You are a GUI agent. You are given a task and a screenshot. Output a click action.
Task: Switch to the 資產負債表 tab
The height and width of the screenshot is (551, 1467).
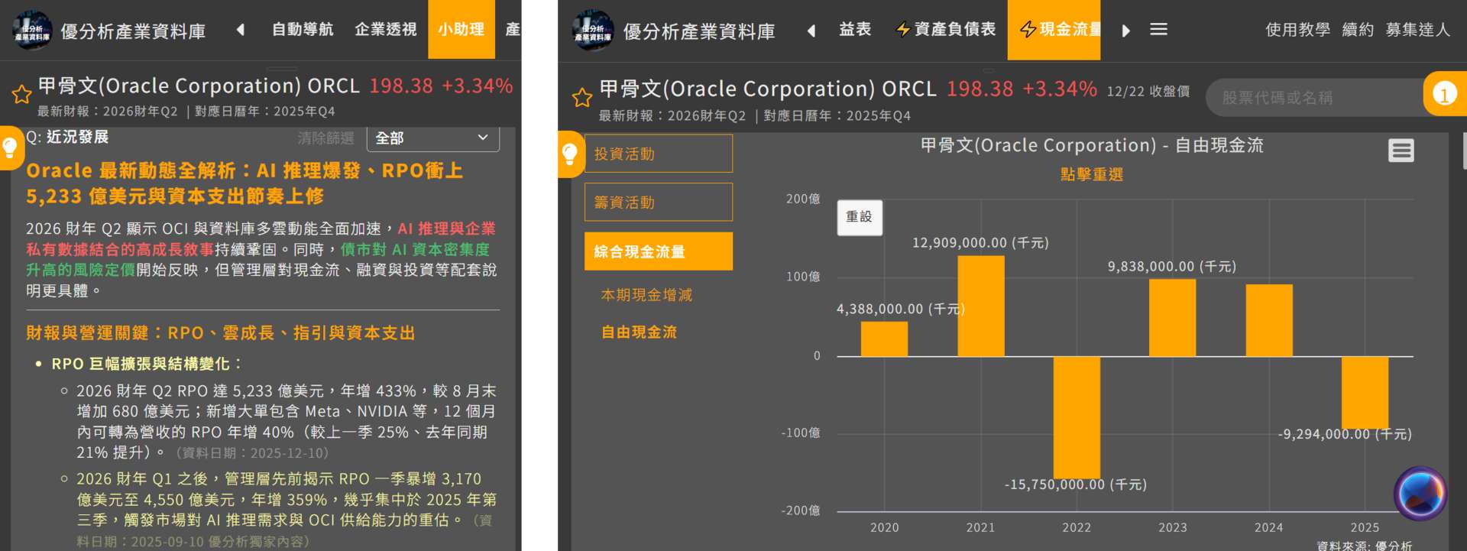click(946, 30)
